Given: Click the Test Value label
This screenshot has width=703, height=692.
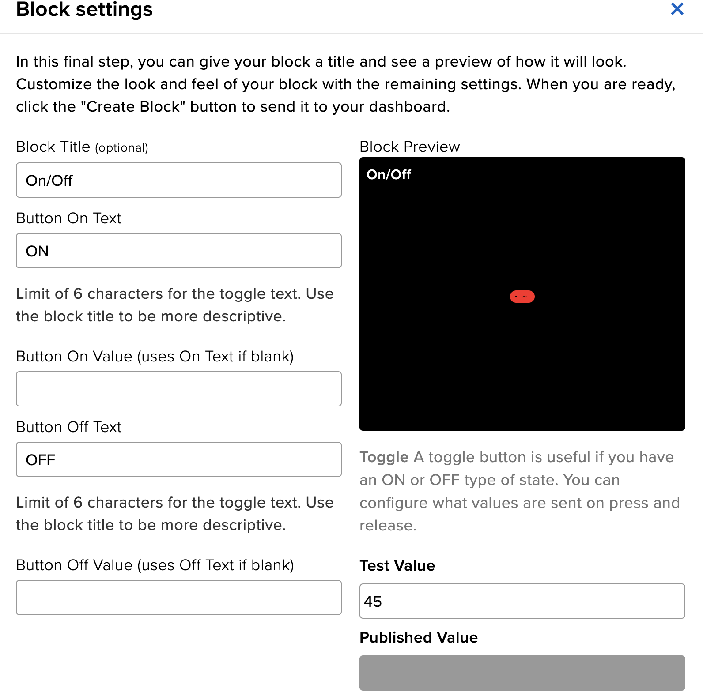Looking at the screenshot, I should 397,565.
